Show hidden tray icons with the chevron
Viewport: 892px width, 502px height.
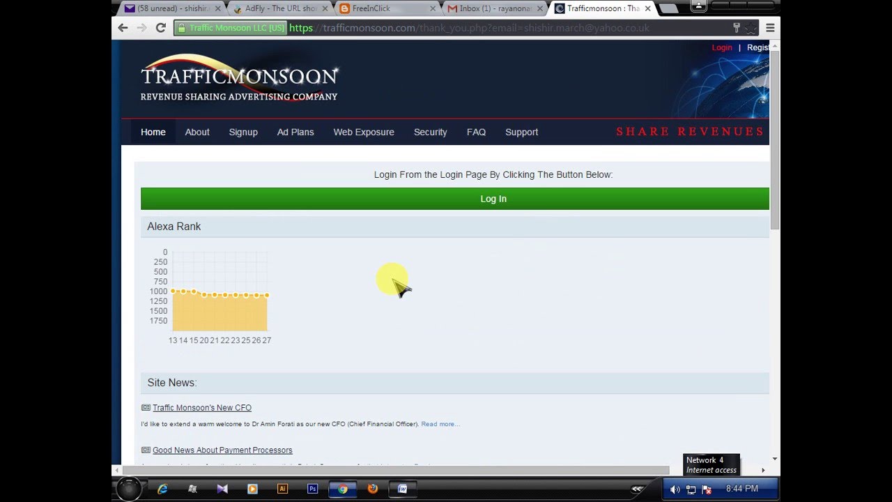pyautogui.click(x=636, y=489)
